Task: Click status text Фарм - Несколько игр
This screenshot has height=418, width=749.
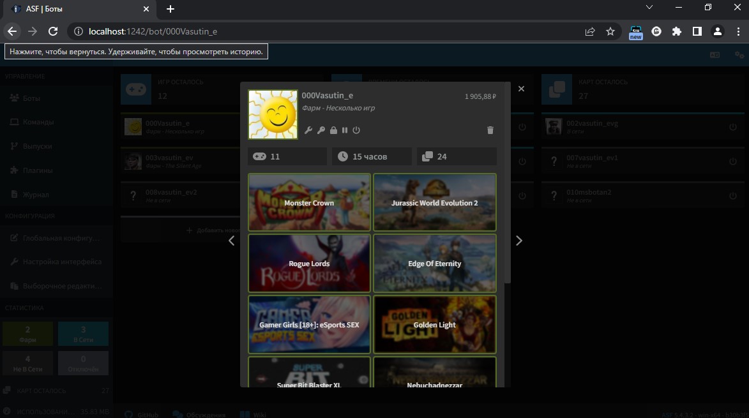Action: click(338, 108)
